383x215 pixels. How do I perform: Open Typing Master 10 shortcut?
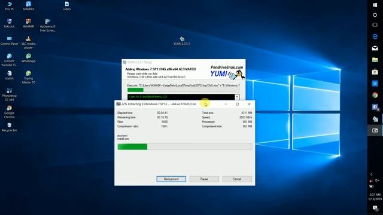pyautogui.click(x=28, y=77)
